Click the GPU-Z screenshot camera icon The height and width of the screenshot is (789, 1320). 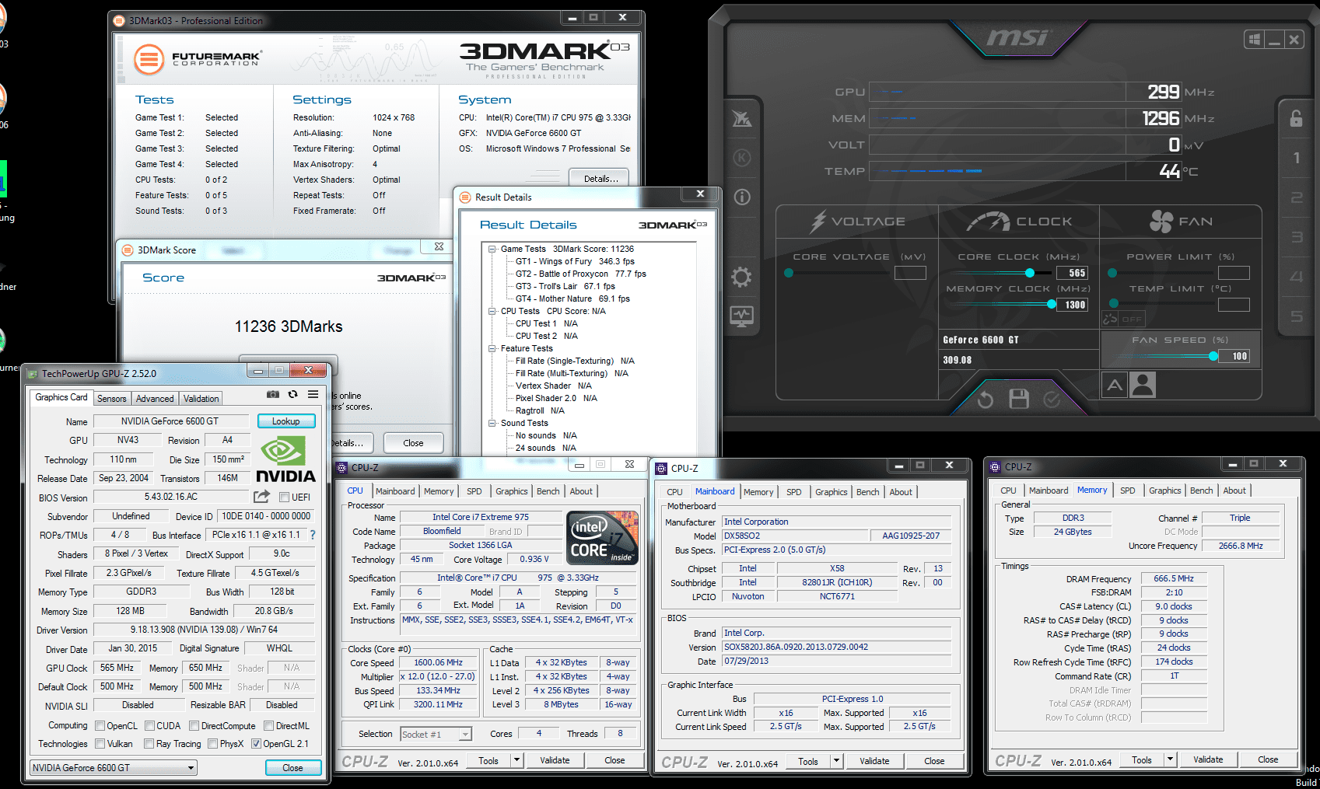pyautogui.click(x=273, y=394)
